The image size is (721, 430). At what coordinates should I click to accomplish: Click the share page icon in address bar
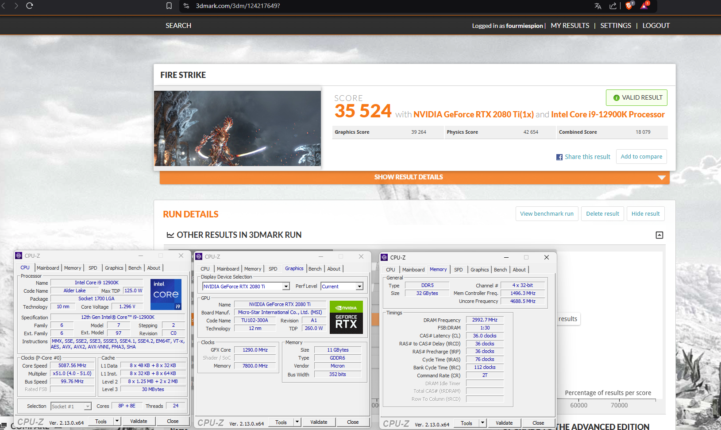(x=613, y=6)
